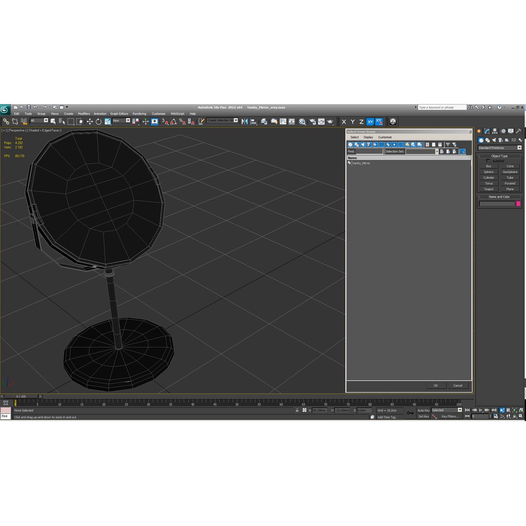Image resolution: width=526 pixels, height=526 pixels.
Task: Open the Modifiers menu
Action: (x=84, y=113)
